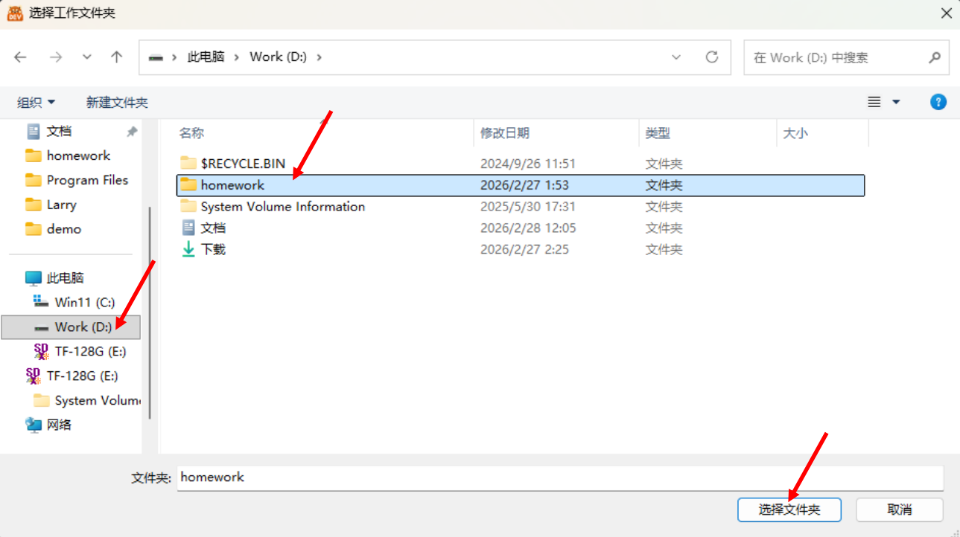Expand the address bar history dropdown

point(676,57)
